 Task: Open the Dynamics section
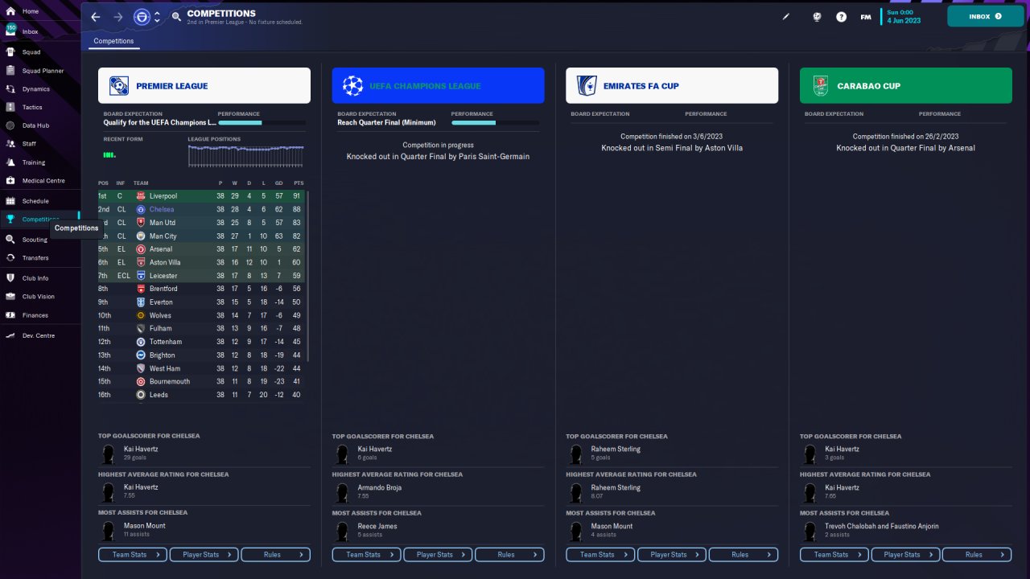[x=36, y=89]
